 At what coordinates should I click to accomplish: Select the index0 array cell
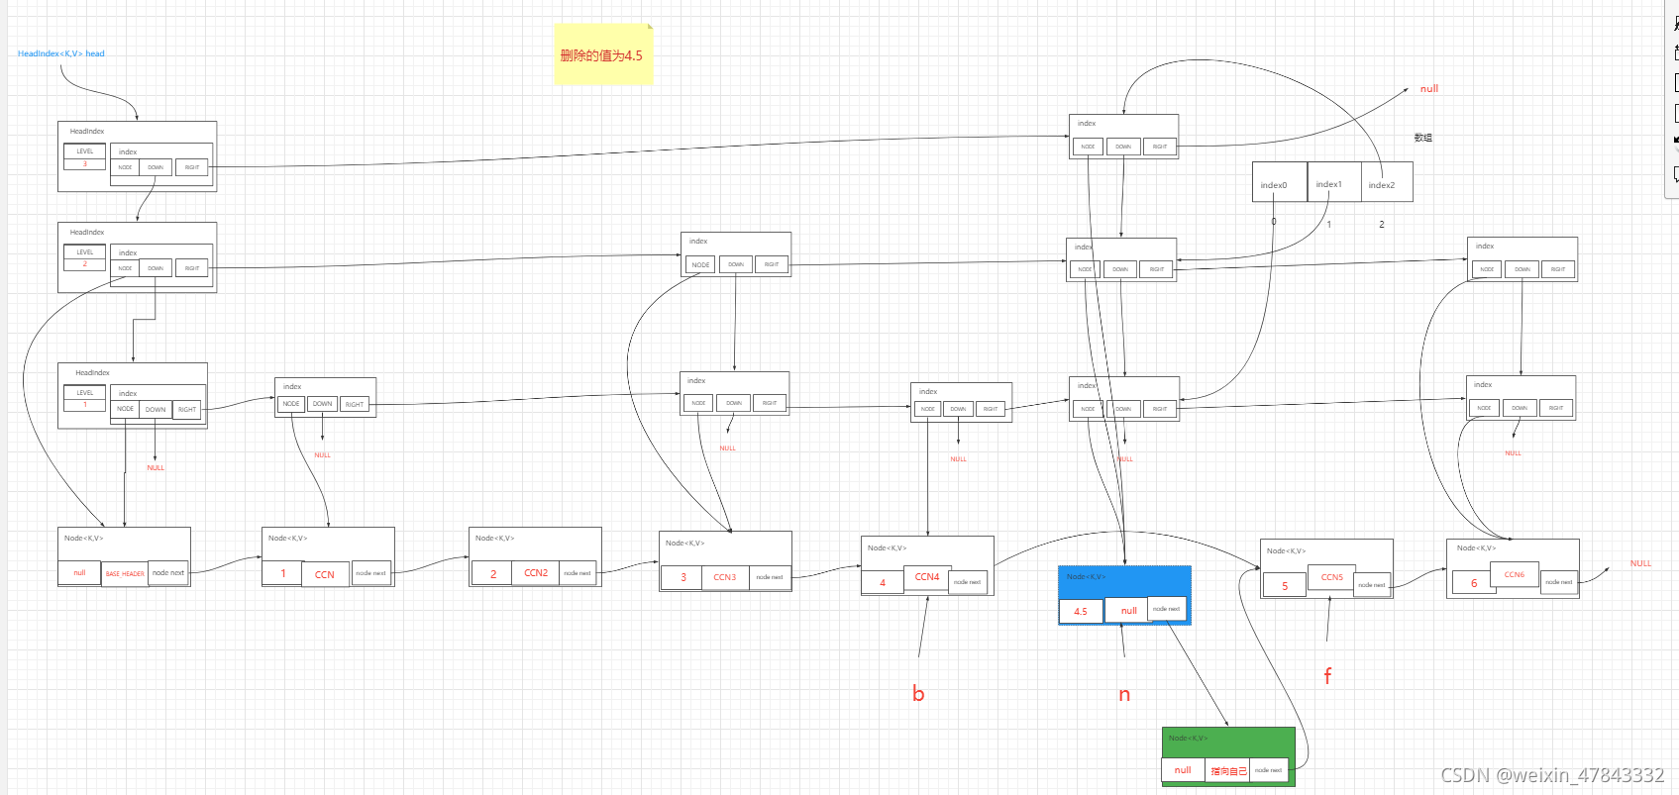[1279, 182]
